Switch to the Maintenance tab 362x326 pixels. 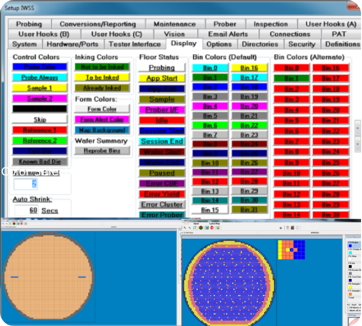pyautogui.click(x=175, y=24)
